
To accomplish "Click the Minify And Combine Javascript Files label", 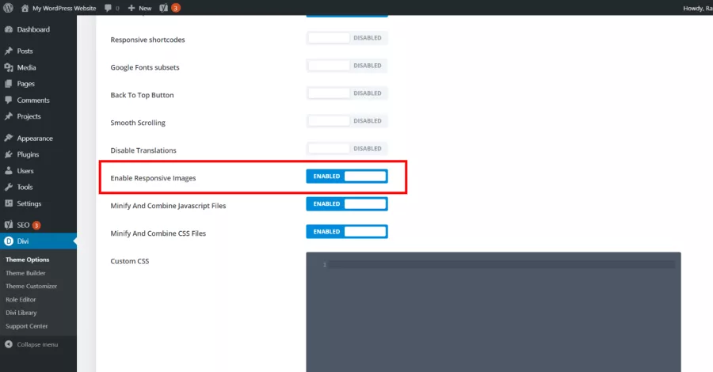I will coord(168,206).
